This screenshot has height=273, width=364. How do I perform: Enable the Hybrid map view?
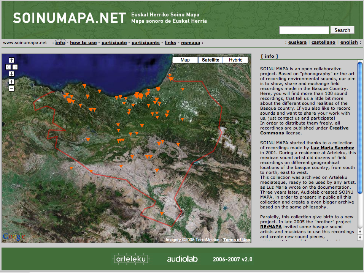click(x=235, y=60)
